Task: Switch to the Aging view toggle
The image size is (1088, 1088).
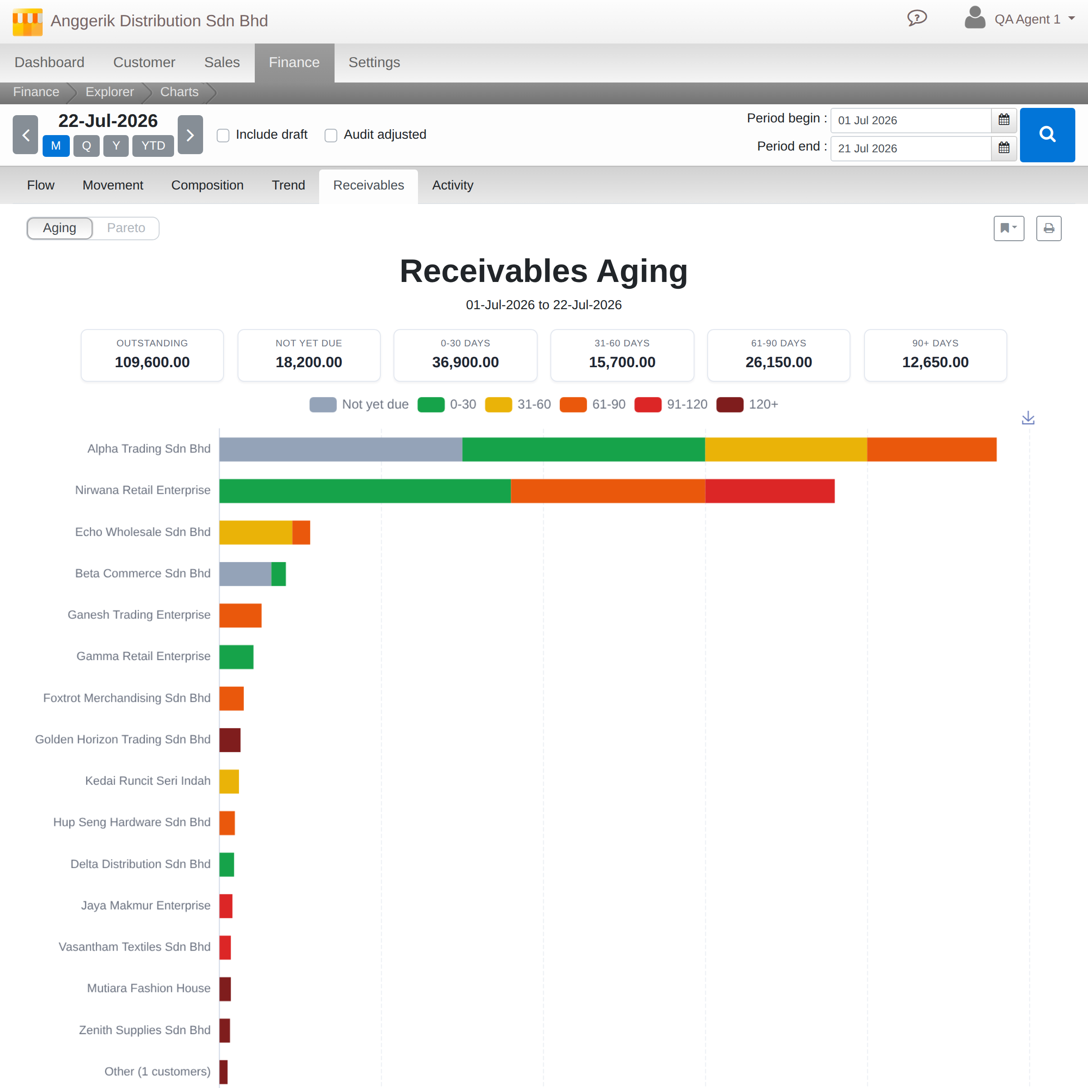Action: tap(60, 228)
